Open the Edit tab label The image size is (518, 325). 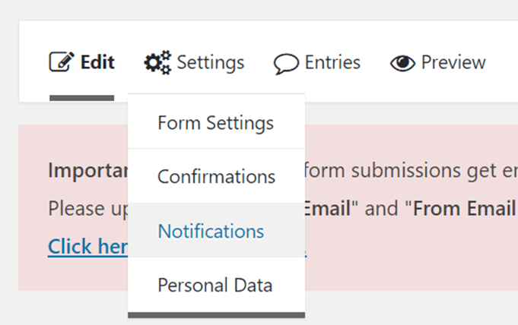(x=97, y=62)
